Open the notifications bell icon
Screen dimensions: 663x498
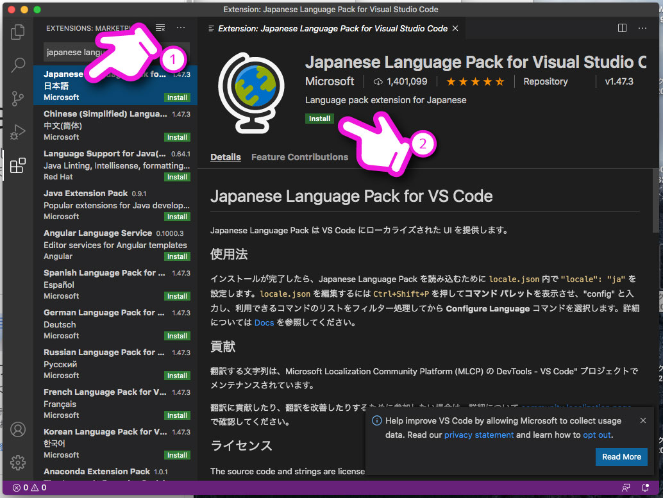coord(645,487)
